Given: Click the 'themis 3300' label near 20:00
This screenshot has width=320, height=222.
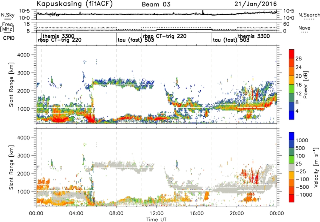Looking at the screenshot, I should [254, 36].
